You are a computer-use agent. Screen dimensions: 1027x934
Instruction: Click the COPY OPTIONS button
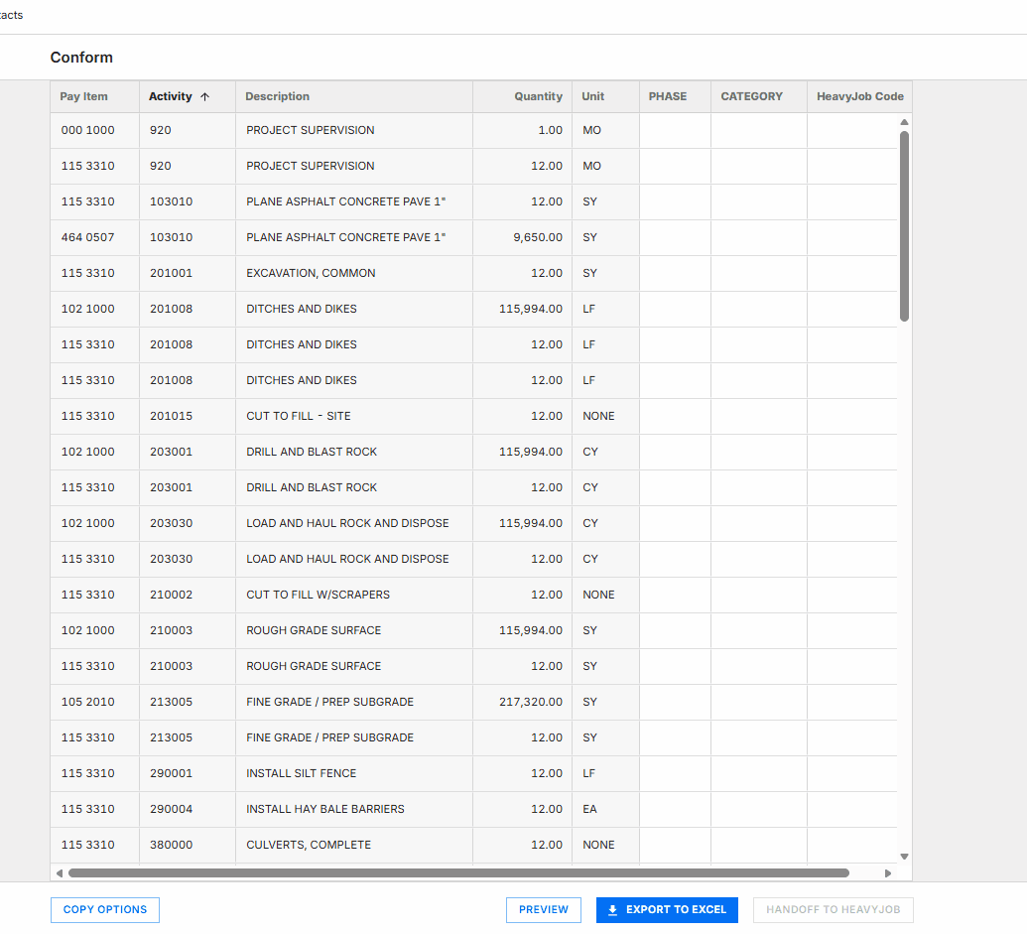(104, 909)
